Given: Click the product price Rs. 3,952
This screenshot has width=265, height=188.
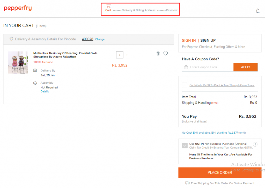Looking at the screenshot, I should tap(120, 65).
